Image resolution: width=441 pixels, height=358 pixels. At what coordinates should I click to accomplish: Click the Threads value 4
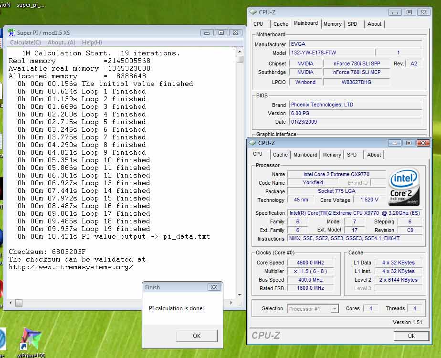[415, 308]
